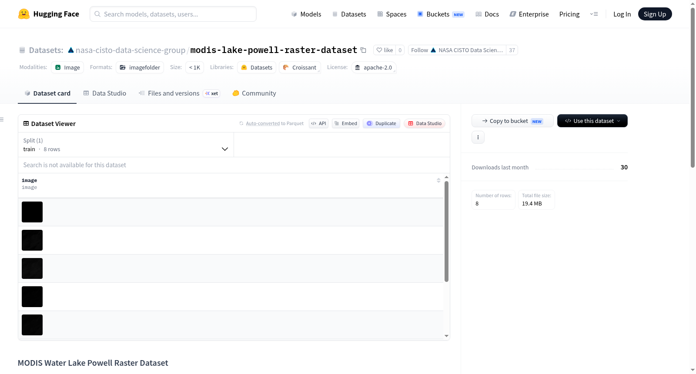Viewport: 696px width, 374px height.
Task: Open the navigation overflow menu icon
Action: tap(594, 14)
